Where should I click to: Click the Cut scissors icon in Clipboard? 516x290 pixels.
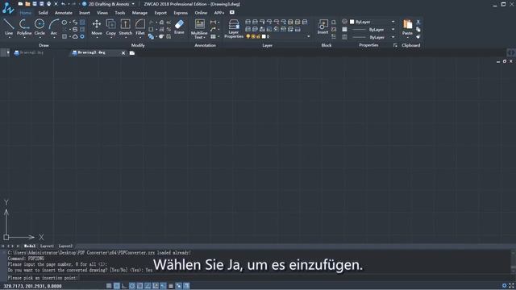(x=418, y=22)
